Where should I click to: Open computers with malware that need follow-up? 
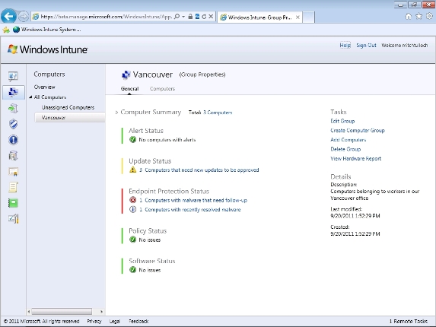point(193,200)
